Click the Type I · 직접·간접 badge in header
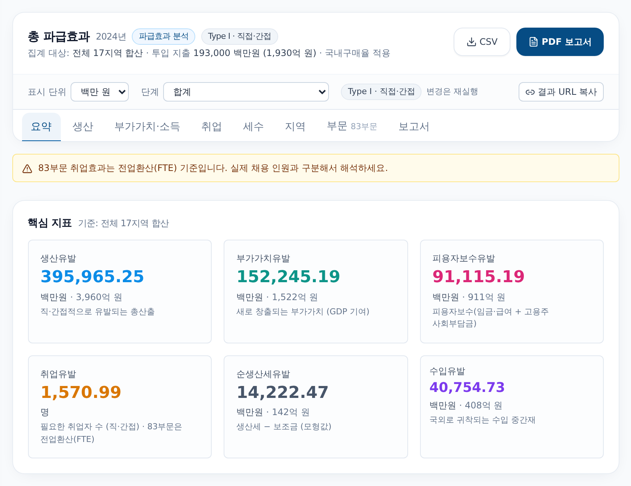631x486 pixels. 239,37
